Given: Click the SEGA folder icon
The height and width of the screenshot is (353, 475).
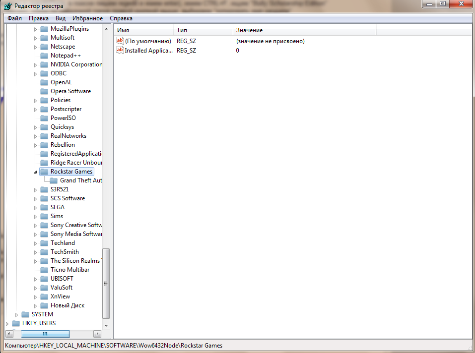Looking at the screenshot, I should 44,207.
